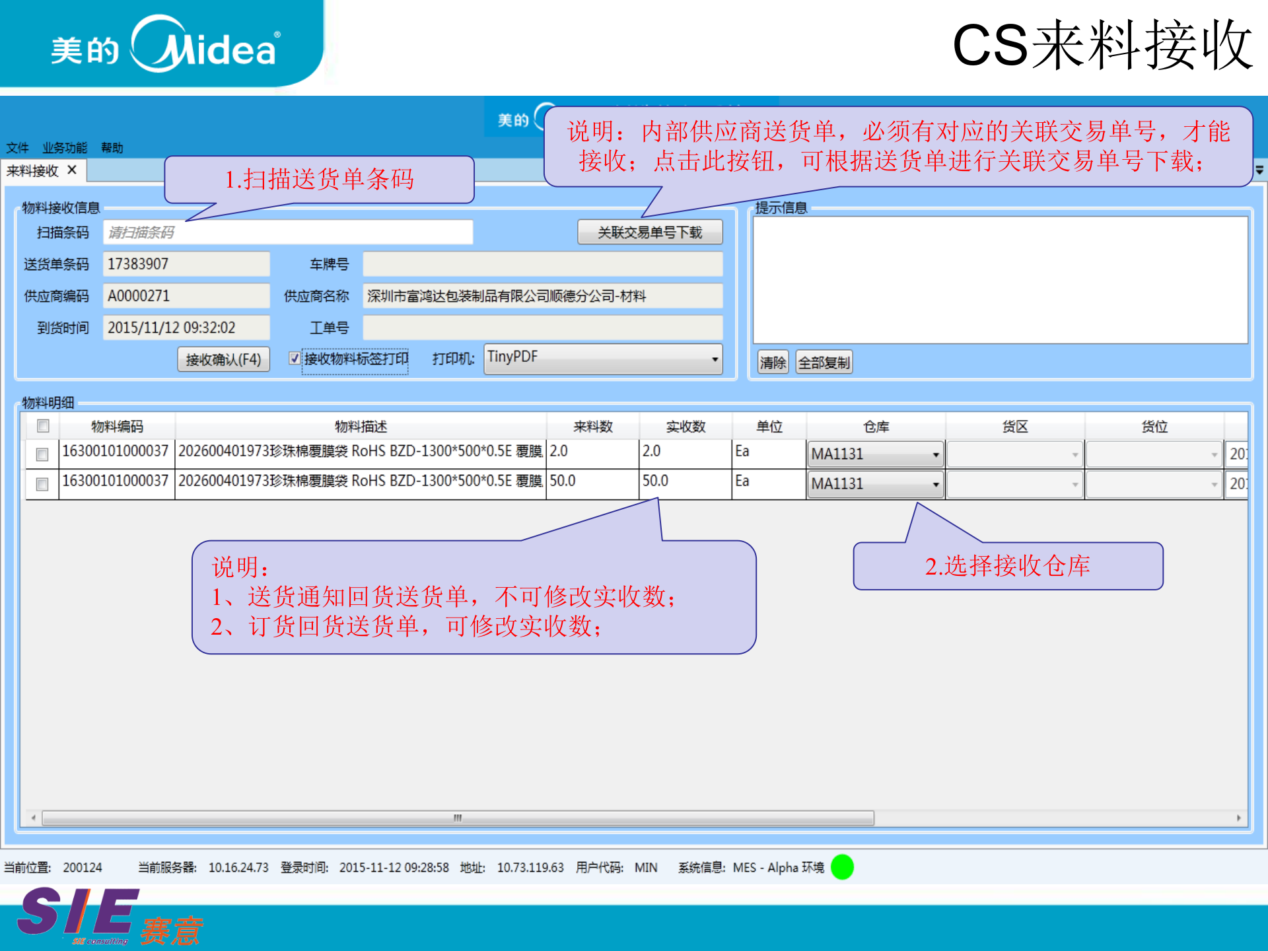Click 关联交易单号下载 button

point(649,232)
